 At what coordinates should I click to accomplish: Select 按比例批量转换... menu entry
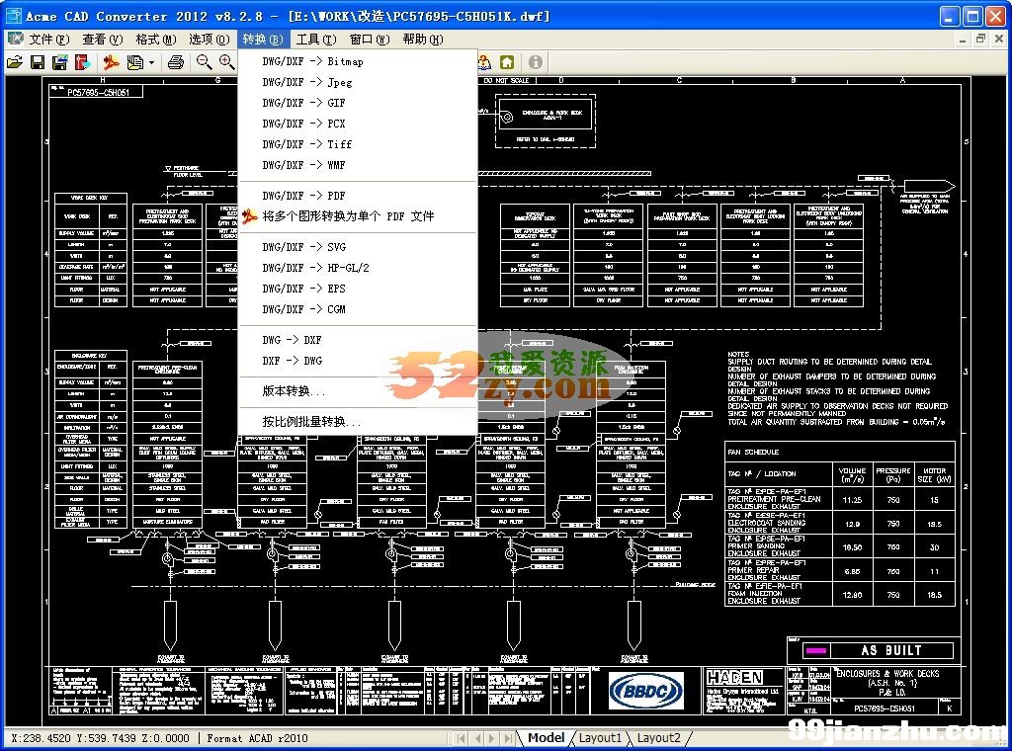click(x=358, y=422)
